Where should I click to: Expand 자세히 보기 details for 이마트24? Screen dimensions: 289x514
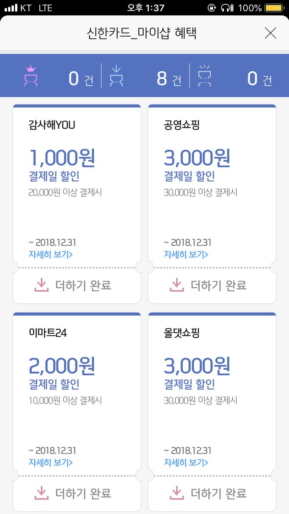pyautogui.click(x=50, y=462)
